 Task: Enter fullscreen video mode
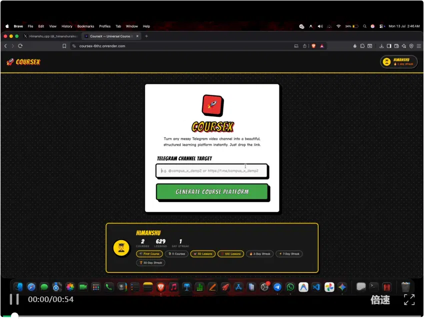[x=409, y=300]
